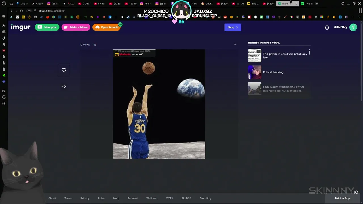This screenshot has width=363, height=204.
Task: Switch to the OneTab browser tab
Action: coord(22,4)
